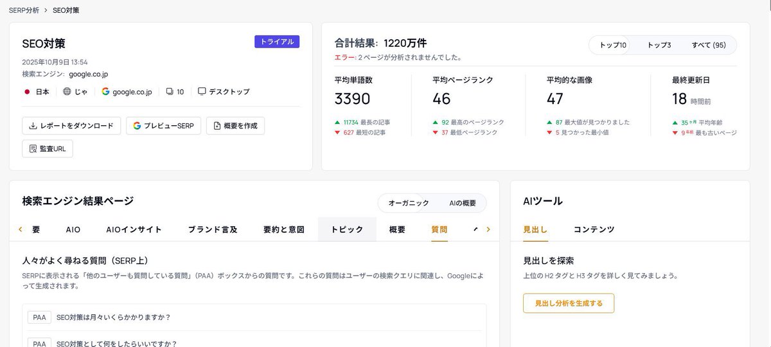Click the 平均ページランク value 46

(441, 99)
